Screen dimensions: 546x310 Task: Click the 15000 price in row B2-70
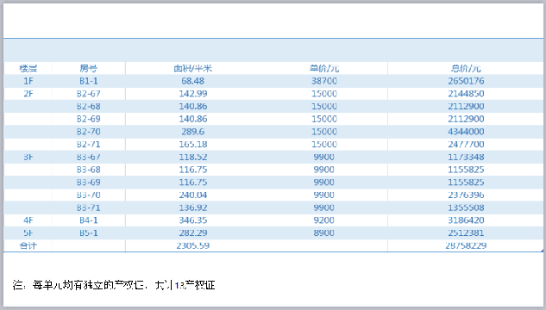tap(324, 132)
